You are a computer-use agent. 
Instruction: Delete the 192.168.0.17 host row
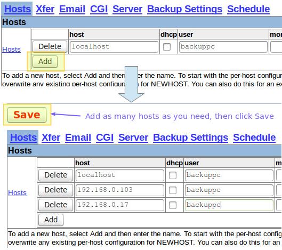55,205
